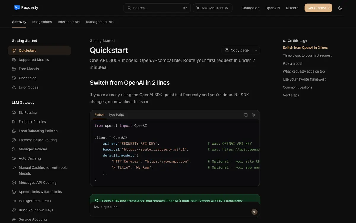The height and width of the screenshot is (223, 356).
Task: Click the Supported Models chip icon
Action: pyautogui.click(x=14, y=60)
